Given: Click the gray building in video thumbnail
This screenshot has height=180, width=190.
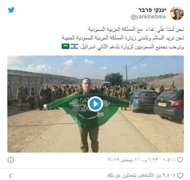Looking at the screenshot, I should click(x=25, y=87).
